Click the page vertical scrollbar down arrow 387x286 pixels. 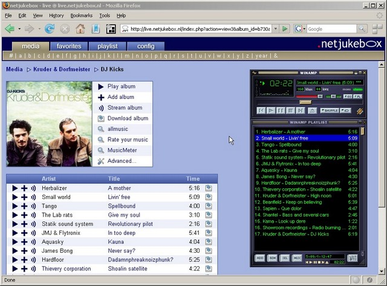coord(382,272)
